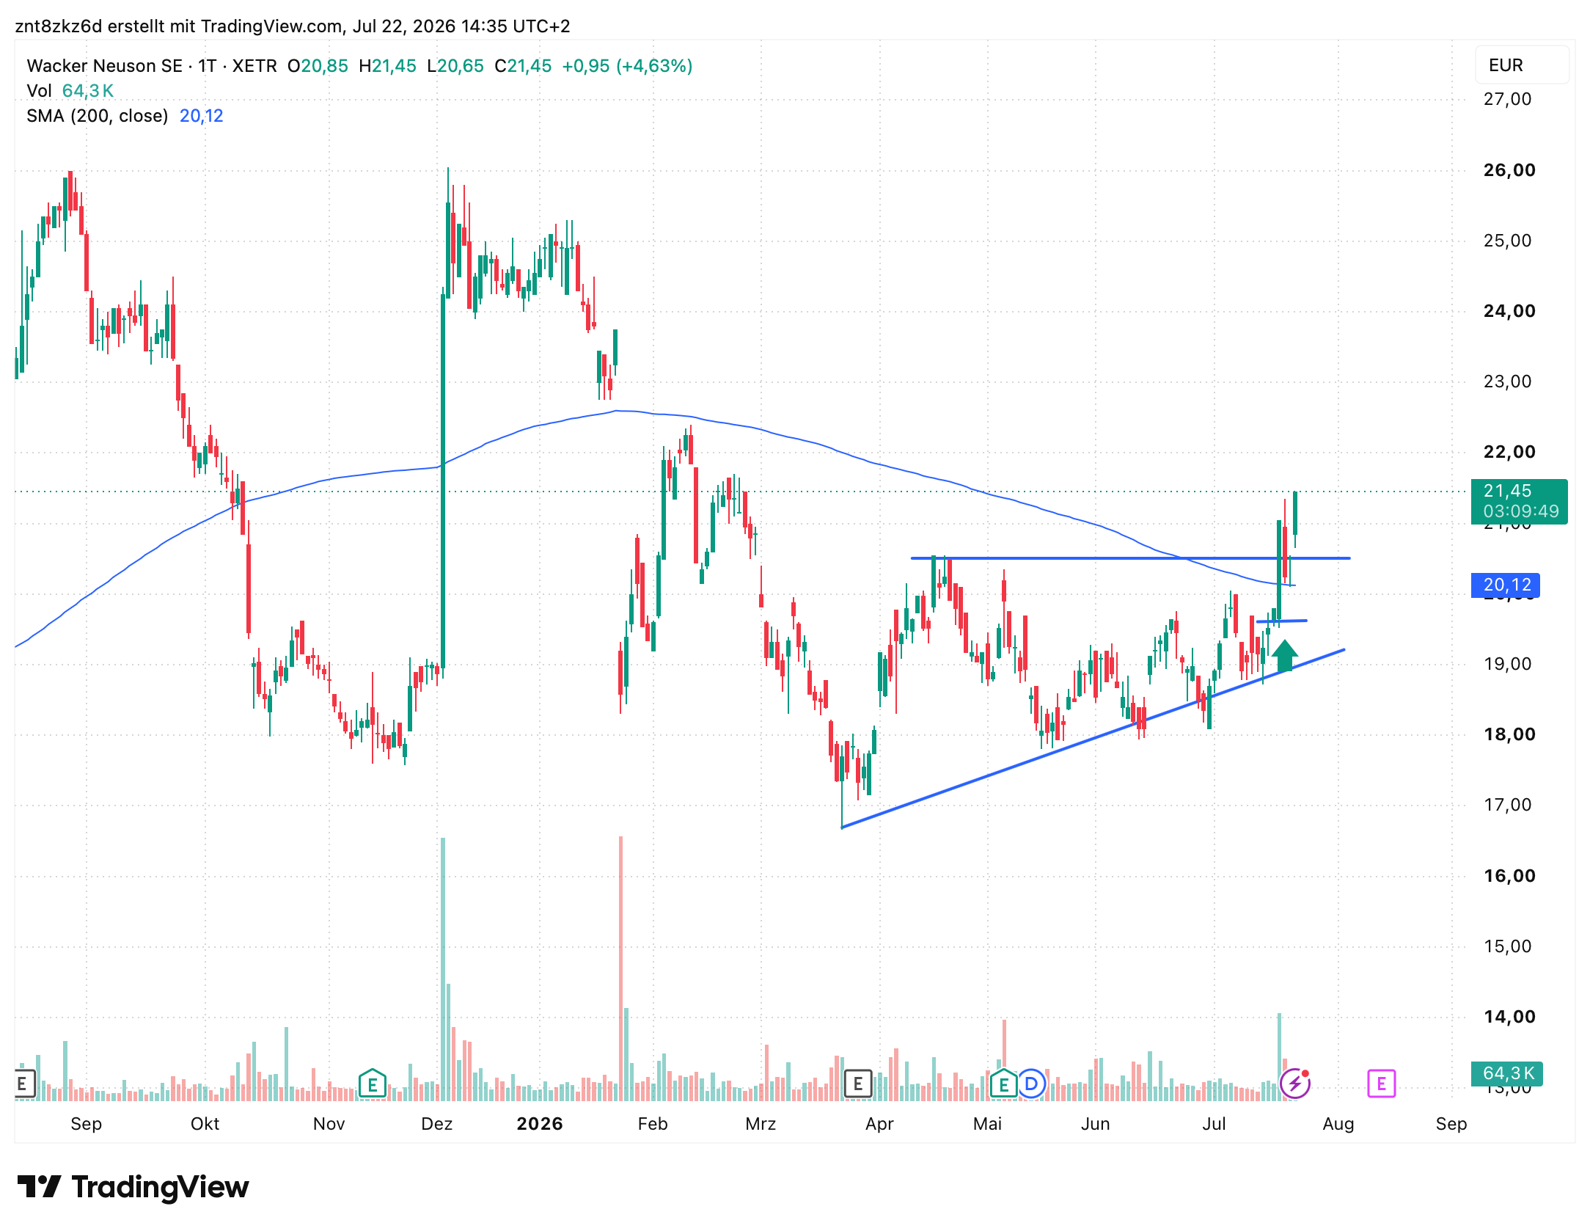Click the blue dividend D marker

click(x=1031, y=1083)
